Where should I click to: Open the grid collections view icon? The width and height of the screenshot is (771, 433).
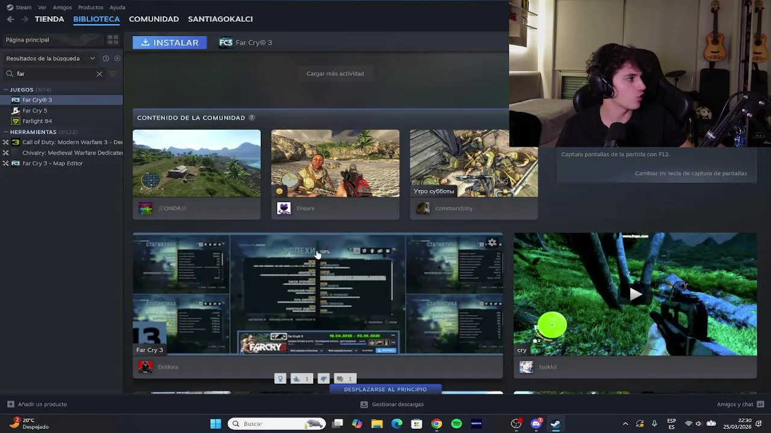113,40
